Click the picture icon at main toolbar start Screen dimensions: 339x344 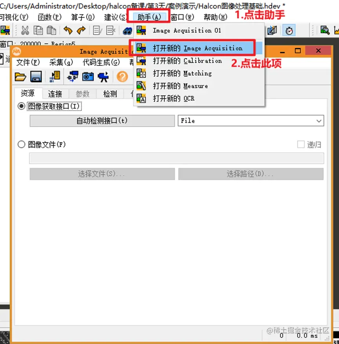(5, 30)
